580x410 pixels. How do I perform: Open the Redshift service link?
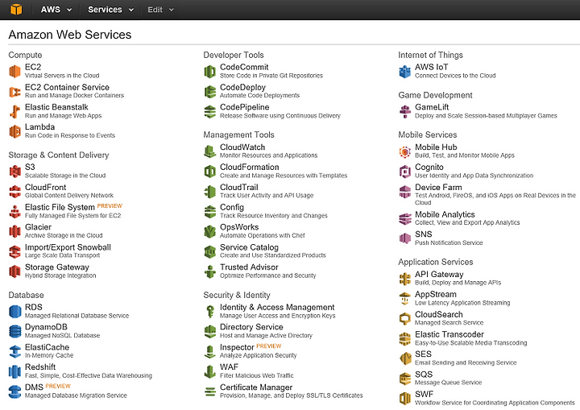click(40, 367)
